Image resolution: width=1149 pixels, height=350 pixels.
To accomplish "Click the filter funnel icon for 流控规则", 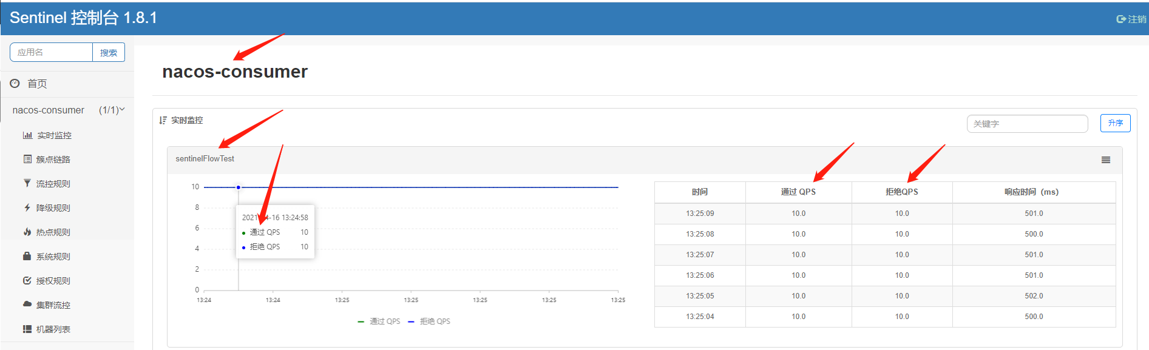I will tap(27, 183).
